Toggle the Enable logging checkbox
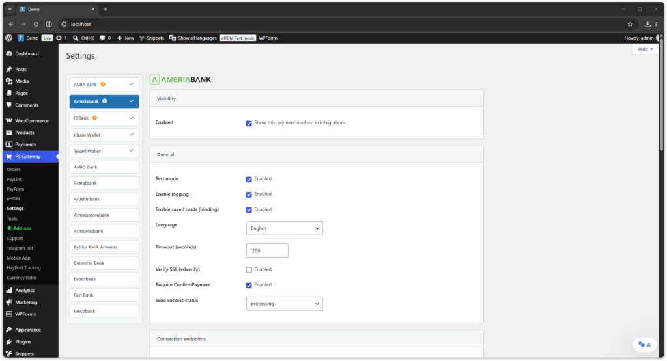The width and height of the screenshot is (667, 361). 249,194
